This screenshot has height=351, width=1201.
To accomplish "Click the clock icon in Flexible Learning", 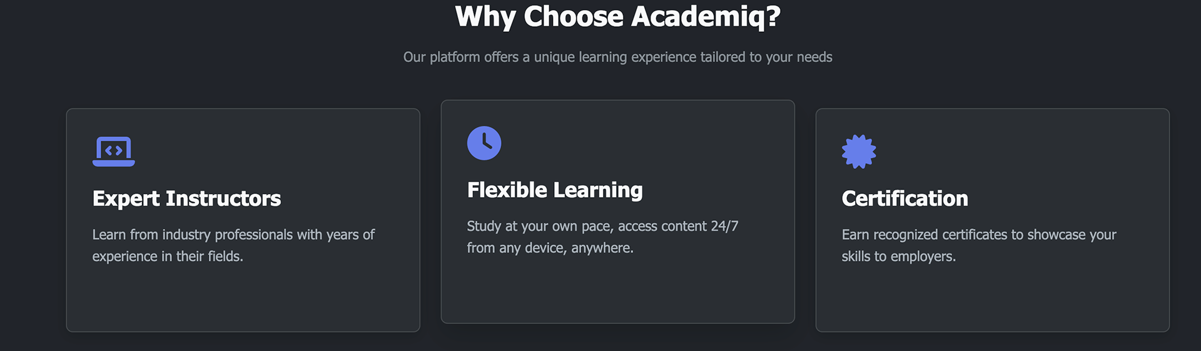I will click(x=484, y=143).
